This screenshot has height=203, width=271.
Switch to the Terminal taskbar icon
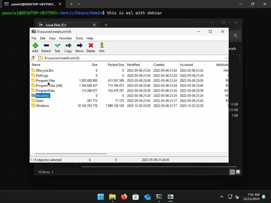tap(159, 197)
